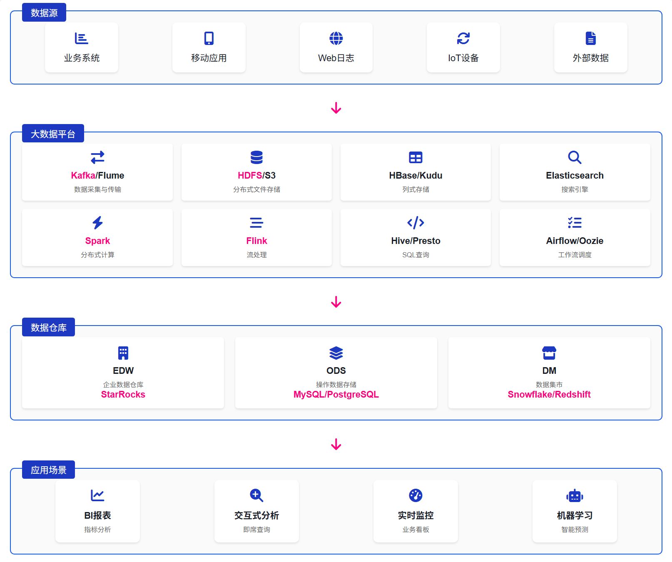672x562 pixels.
Task: Click the 外部数据 label
Action: point(590,58)
